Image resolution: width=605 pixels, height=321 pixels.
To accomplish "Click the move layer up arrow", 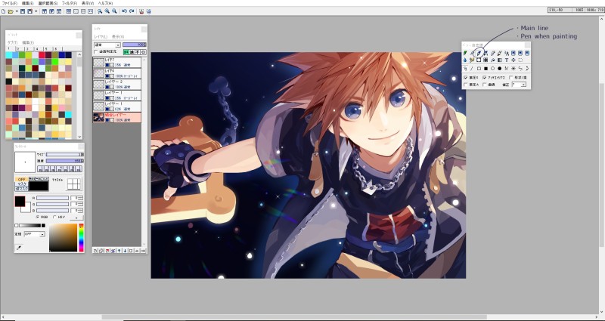I will (x=119, y=251).
